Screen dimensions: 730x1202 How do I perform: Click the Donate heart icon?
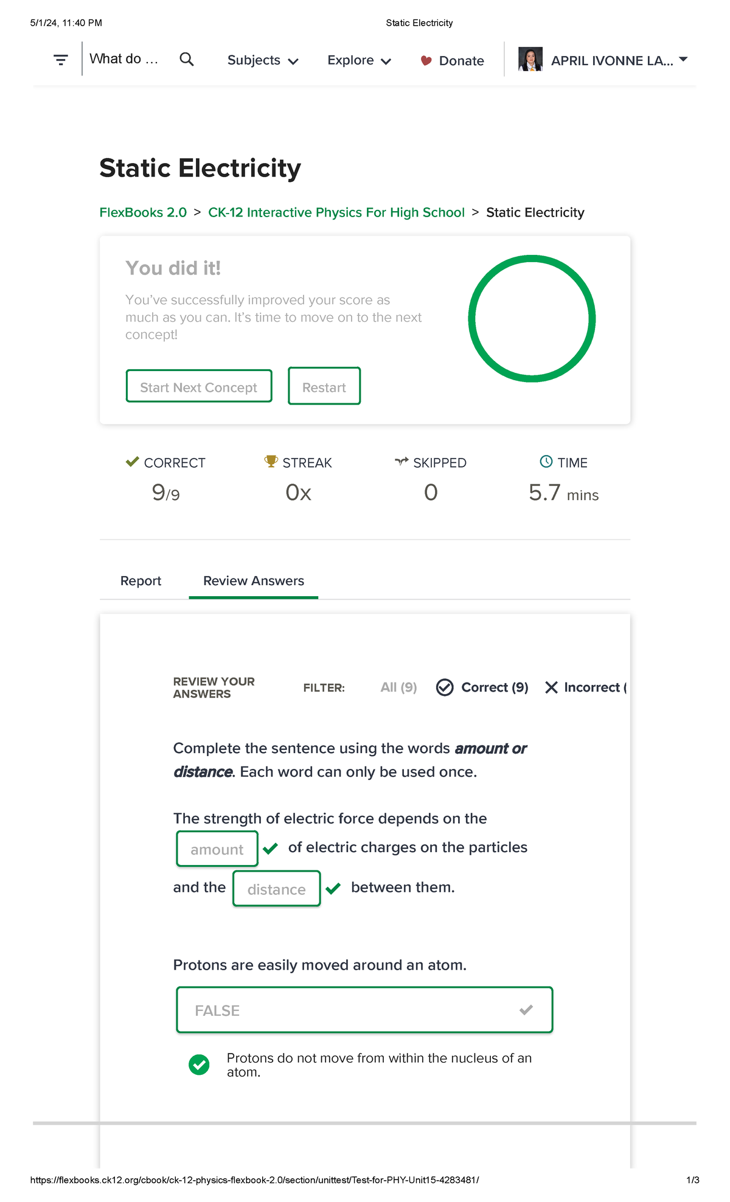point(426,60)
